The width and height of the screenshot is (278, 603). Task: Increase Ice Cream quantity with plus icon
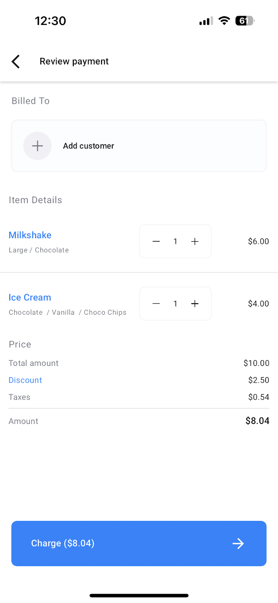tap(195, 304)
